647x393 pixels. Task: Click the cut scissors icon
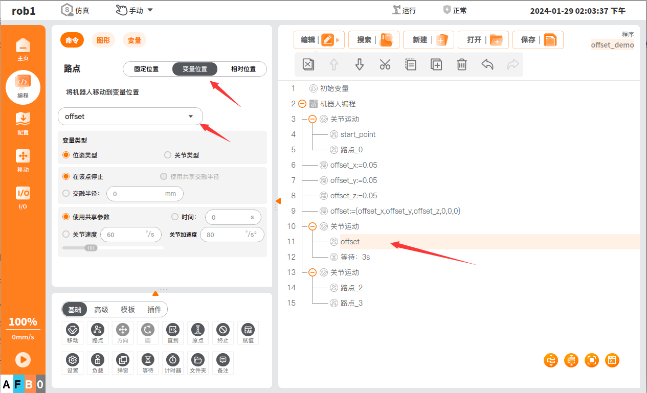pos(385,64)
